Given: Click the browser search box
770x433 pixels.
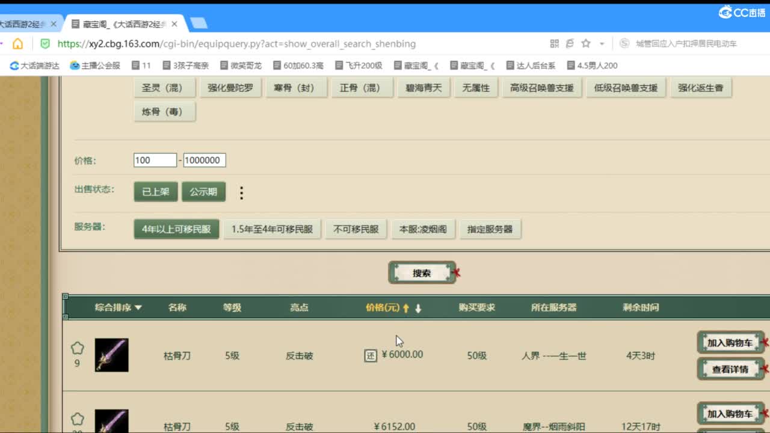Looking at the screenshot, I should click(686, 44).
